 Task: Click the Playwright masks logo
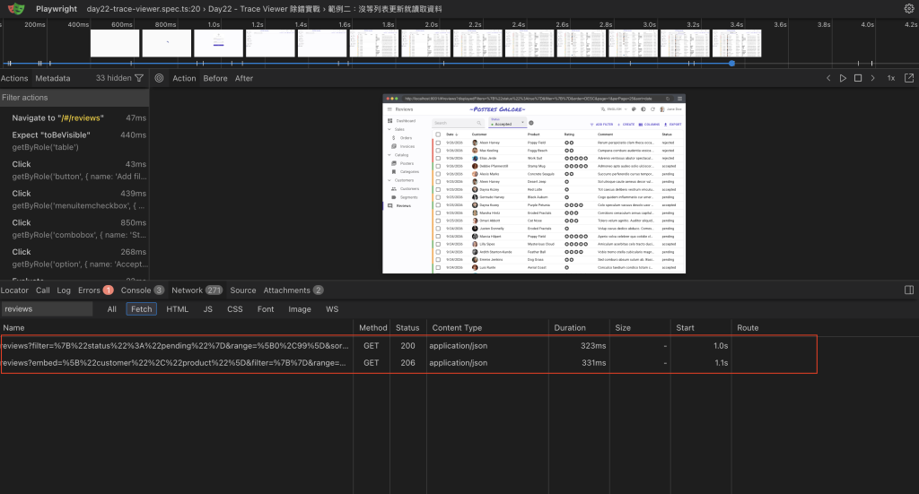pos(16,9)
